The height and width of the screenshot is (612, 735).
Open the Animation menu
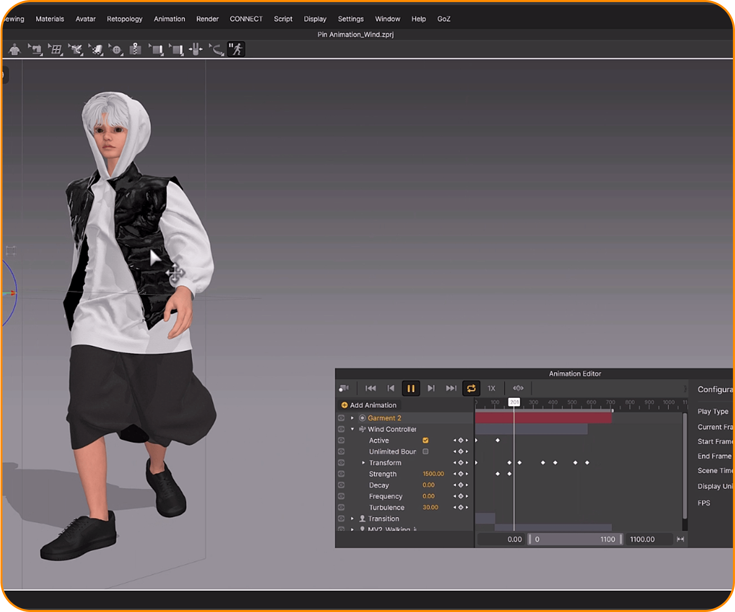pos(169,19)
